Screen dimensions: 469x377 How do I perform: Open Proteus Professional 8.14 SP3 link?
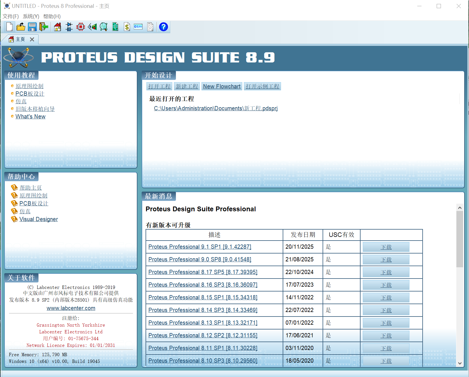[x=203, y=310]
